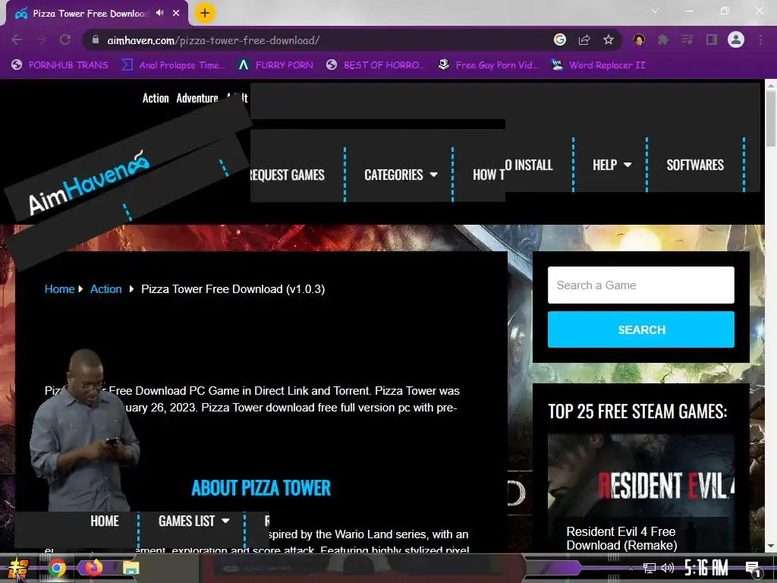Screen dimensions: 777x583
Task: Close the Pizza Tower Free Download tab
Action: pos(176,13)
